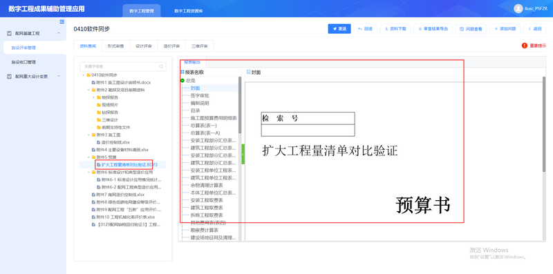This screenshot has height=274, width=553.
Task: Open the 形式审查 tab
Action: click(115, 46)
